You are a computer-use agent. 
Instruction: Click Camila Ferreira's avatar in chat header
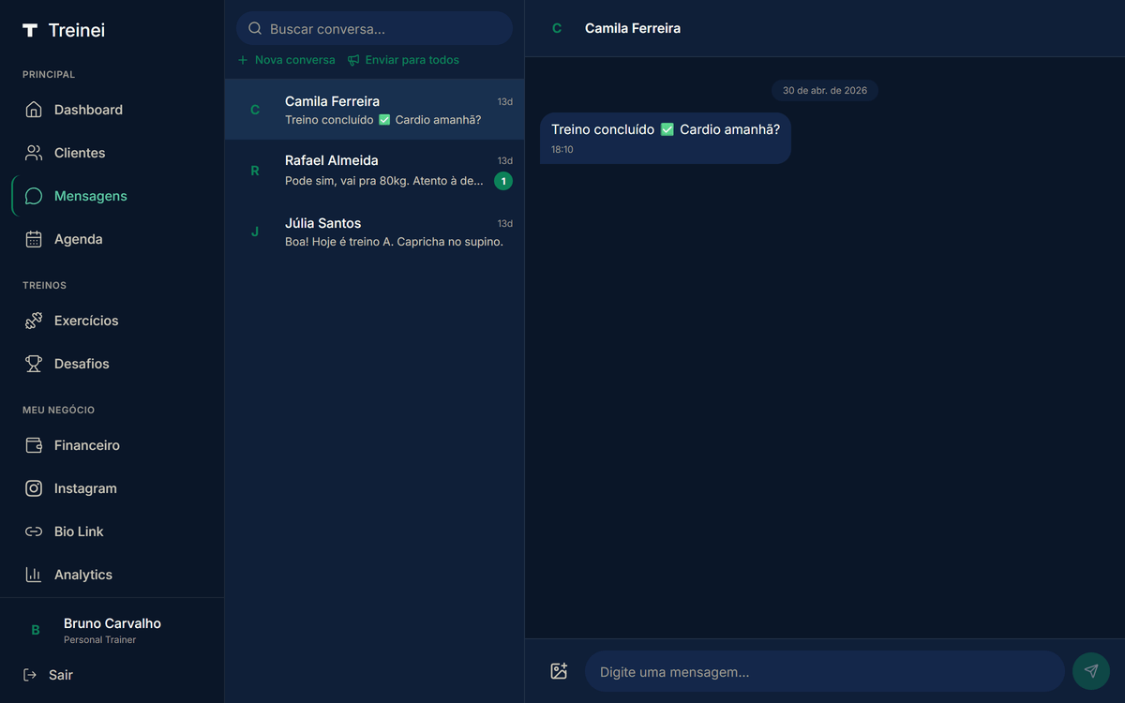coord(557,28)
